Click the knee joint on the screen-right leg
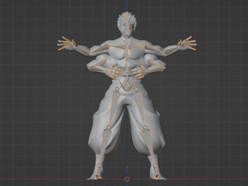Image resolution: width=248 pixels, height=186 pixels. coord(145,128)
